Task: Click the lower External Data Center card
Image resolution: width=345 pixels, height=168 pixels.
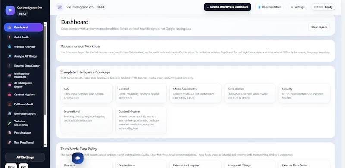Action: point(305,164)
